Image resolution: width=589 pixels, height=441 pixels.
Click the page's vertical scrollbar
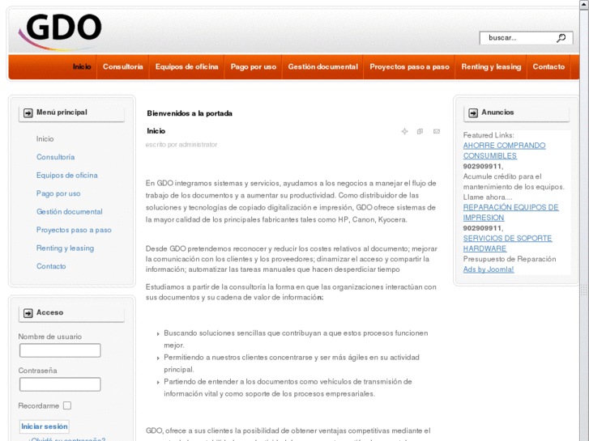584,225
